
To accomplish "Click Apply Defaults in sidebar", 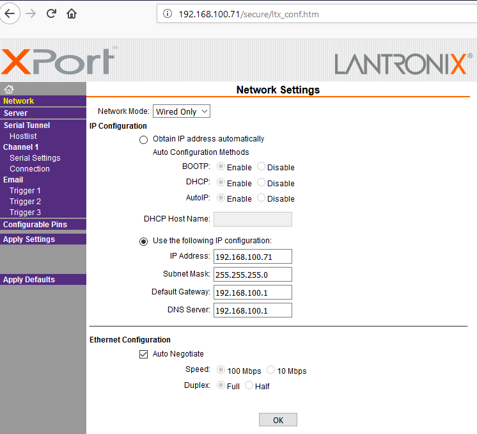I will click(x=29, y=280).
